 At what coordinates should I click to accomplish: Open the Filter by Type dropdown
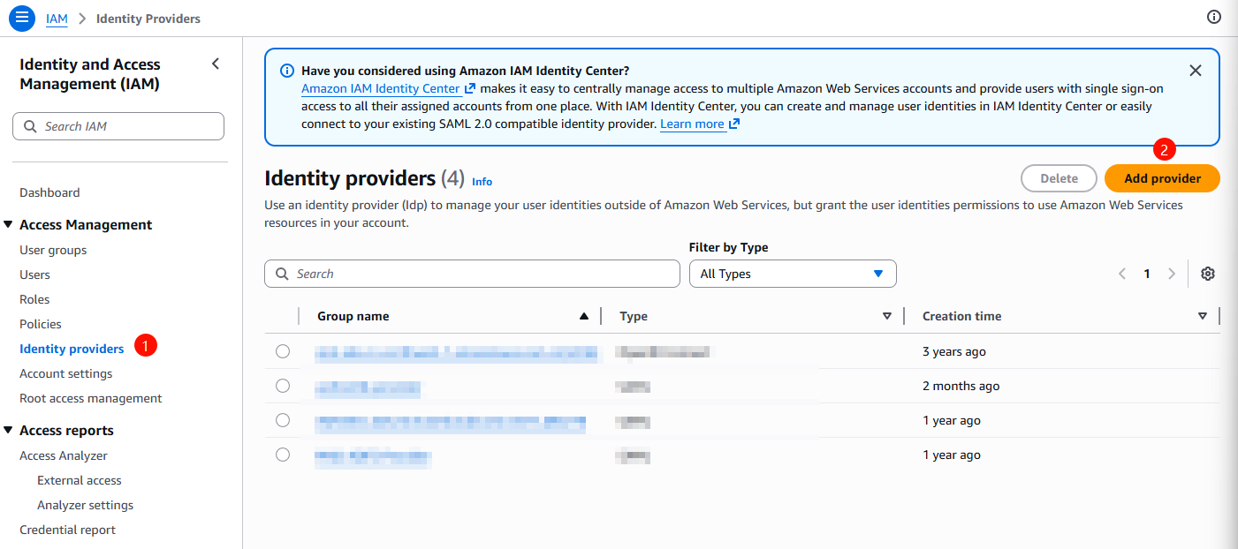tap(793, 274)
